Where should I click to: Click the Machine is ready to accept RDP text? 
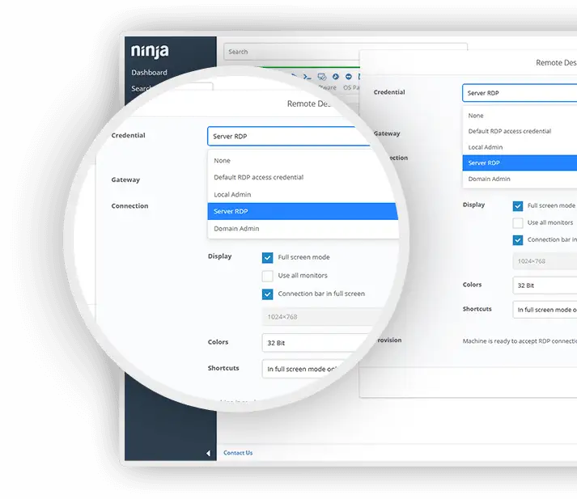point(520,341)
